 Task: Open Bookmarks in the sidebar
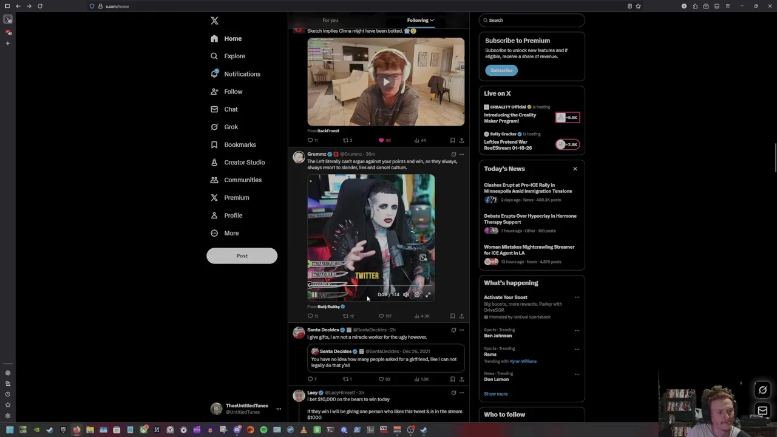tap(232, 144)
